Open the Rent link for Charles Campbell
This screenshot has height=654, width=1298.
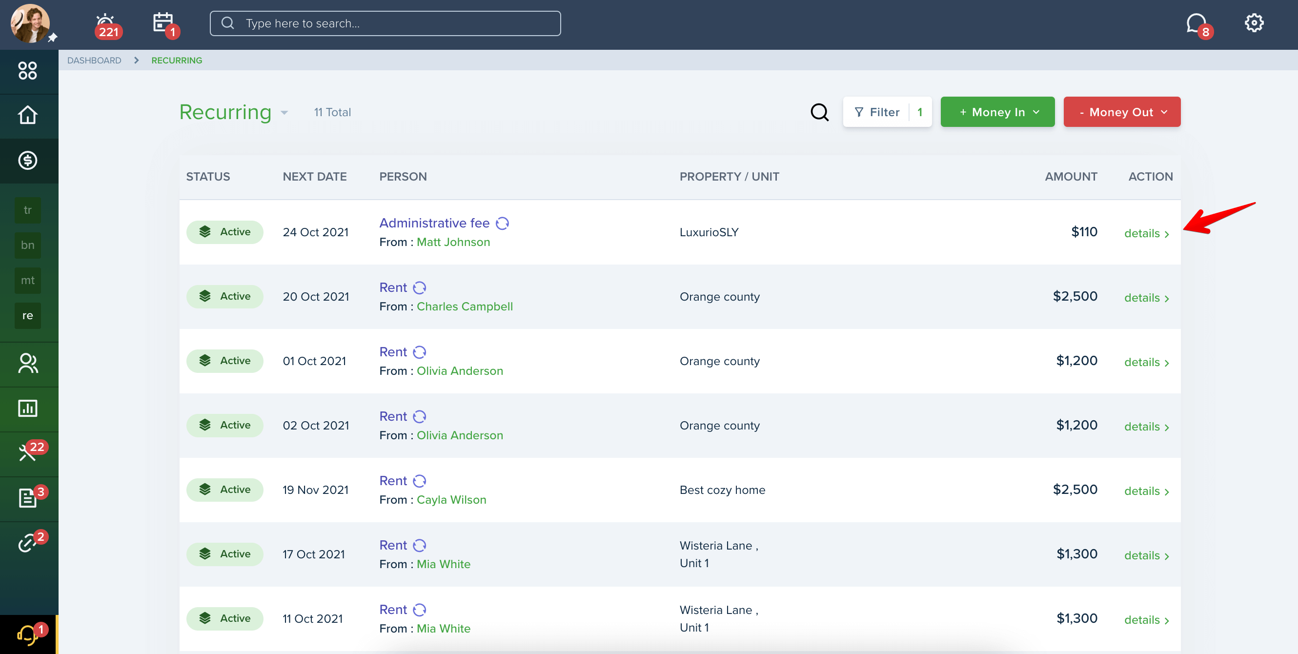(393, 287)
